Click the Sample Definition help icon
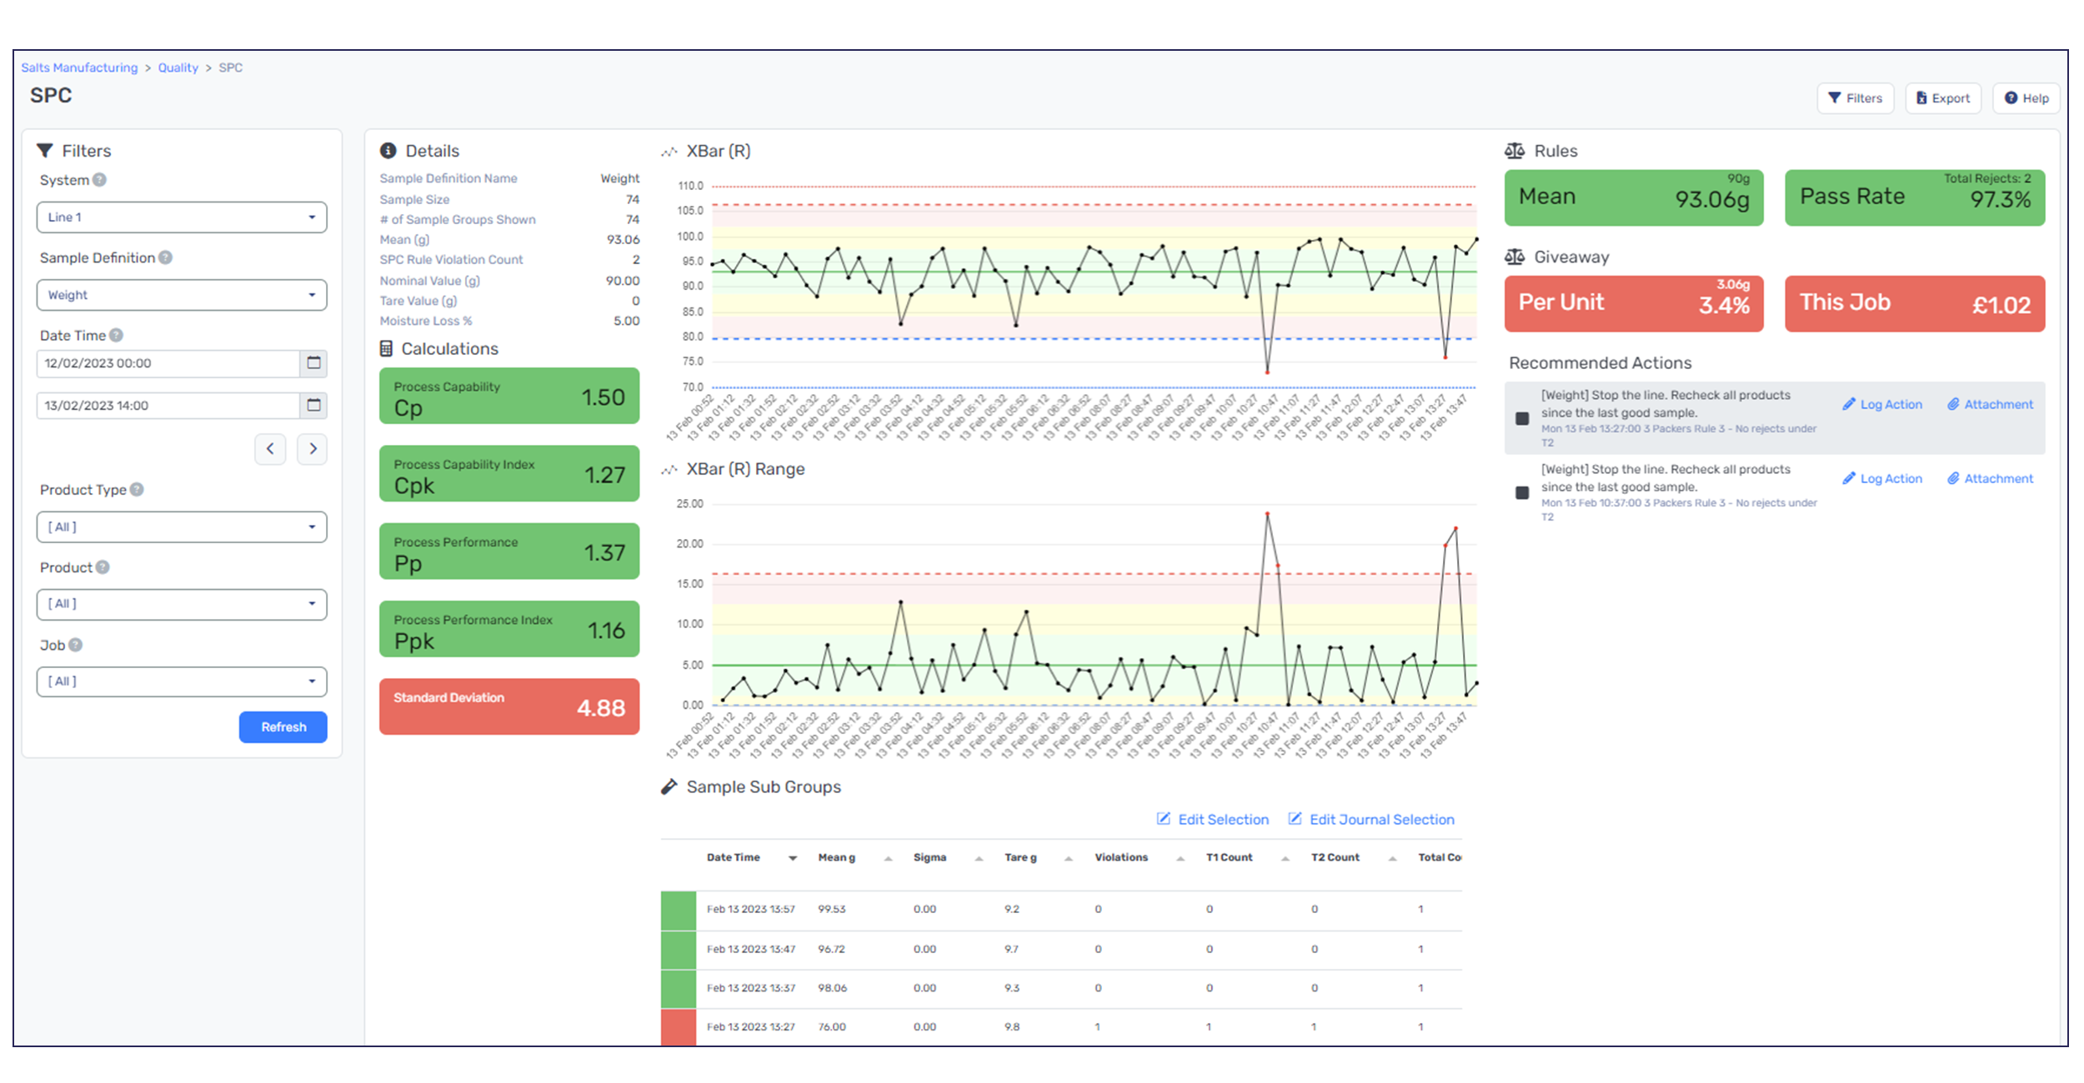 click(x=165, y=257)
